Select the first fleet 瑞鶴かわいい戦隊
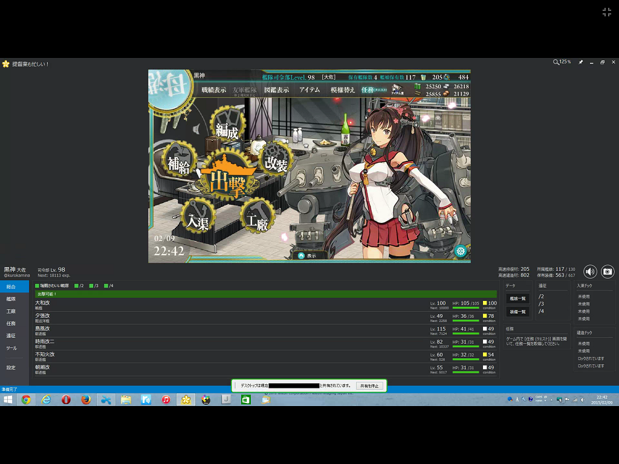This screenshot has width=619, height=464. [x=52, y=286]
